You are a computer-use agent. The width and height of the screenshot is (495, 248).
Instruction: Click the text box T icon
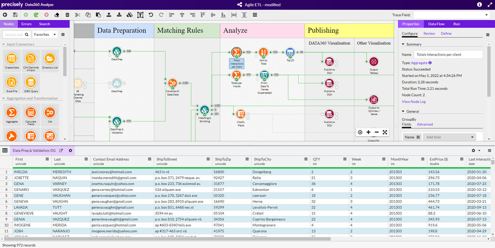(x=140, y=15)
